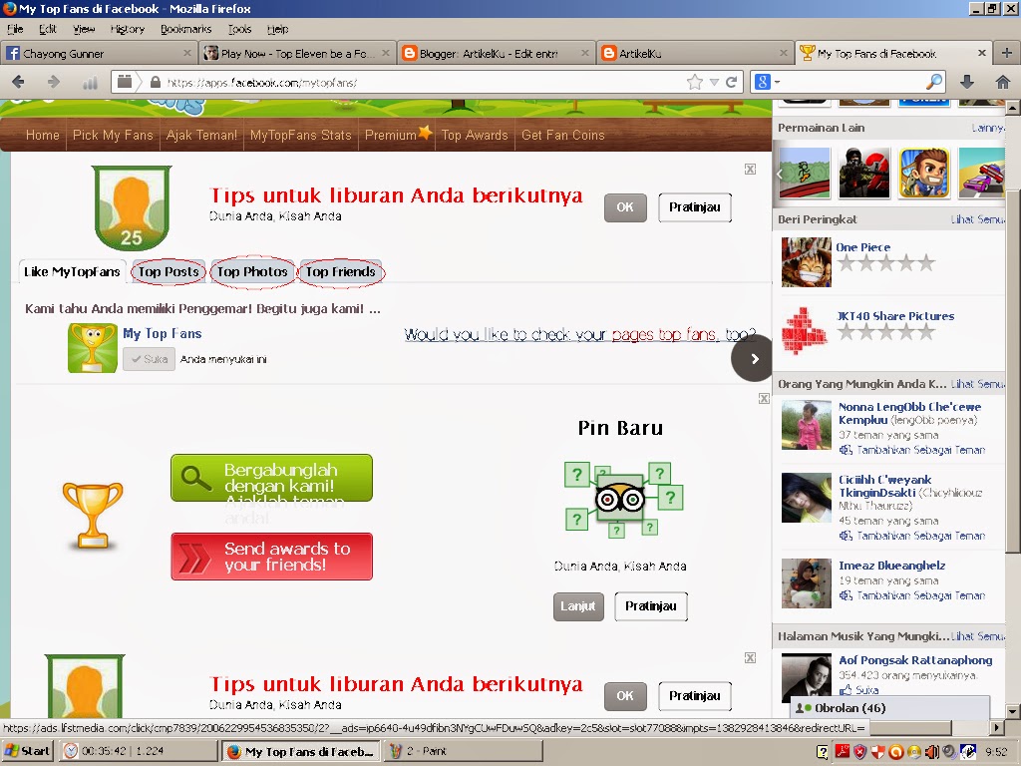Viewport: 1021px width, 766px height.
Task: Toggle the Suka like button for My Top Fans
Action: point(150,359)
